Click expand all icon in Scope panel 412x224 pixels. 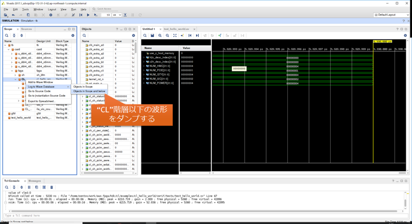coord(22,35)
